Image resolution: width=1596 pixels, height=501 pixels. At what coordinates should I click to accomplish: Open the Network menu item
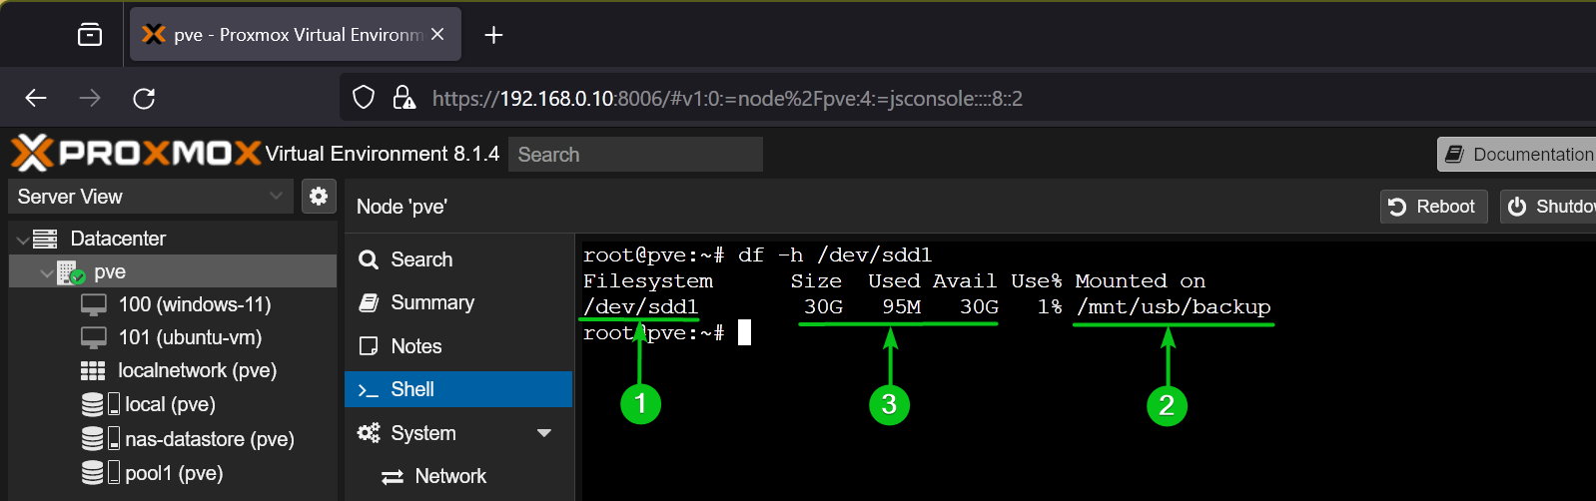[x=458, y=477]
